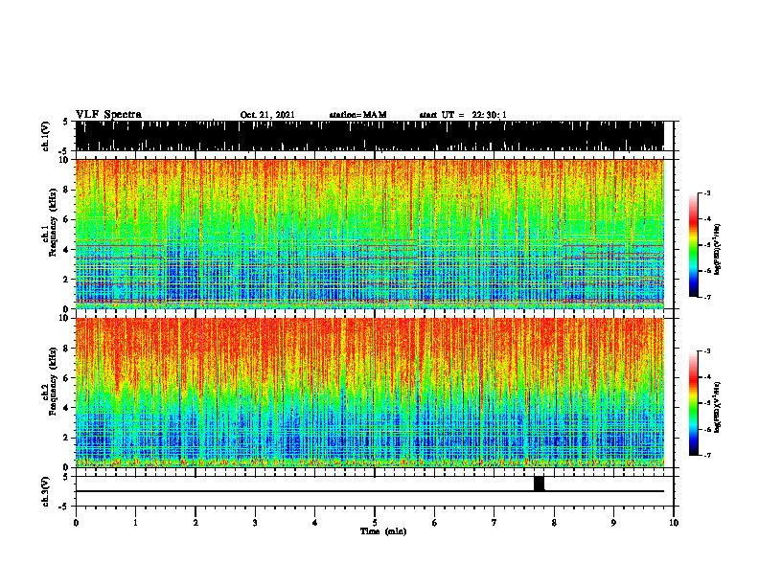Viewport: 759px width, 586px height.
Task: Click the black pulse in ch.3 trace
Action: tap(539, 484)
